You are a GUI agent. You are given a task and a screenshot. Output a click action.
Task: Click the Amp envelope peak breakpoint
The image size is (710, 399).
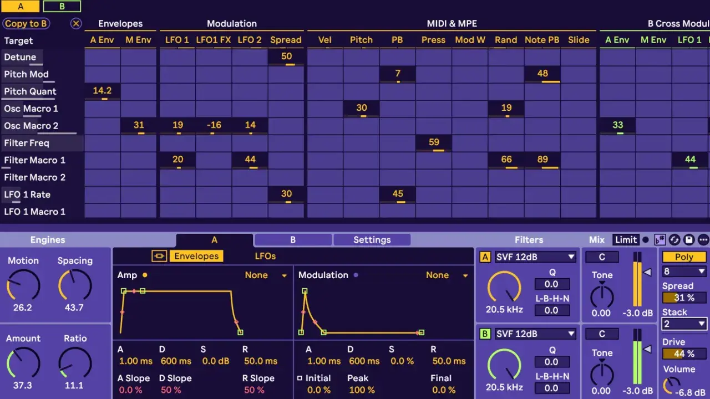pyautogui.click(x=123, y=291)
